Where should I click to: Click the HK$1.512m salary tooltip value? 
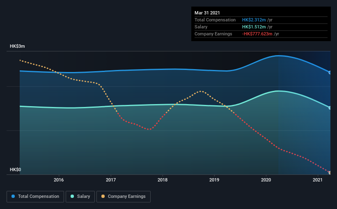point(254,27)
